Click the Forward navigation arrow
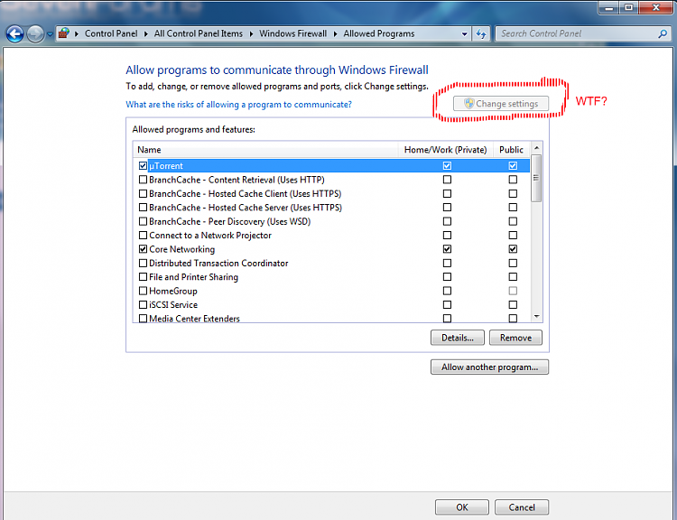Image resolution: width=677 pixels, height=520 pixels. pos(35,33)
